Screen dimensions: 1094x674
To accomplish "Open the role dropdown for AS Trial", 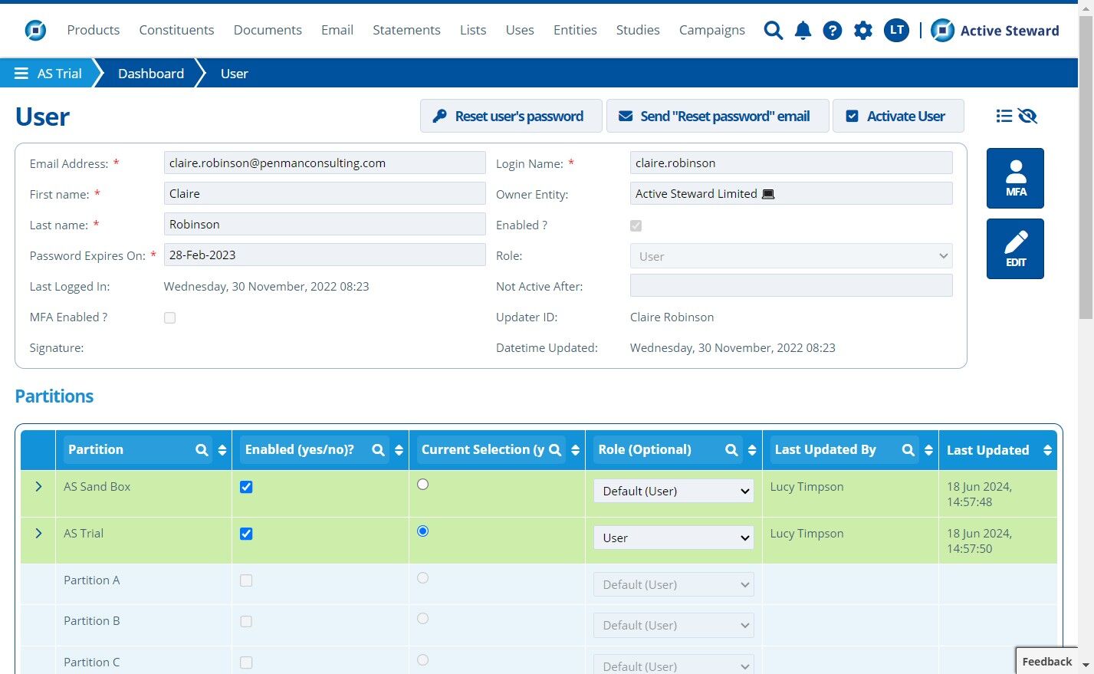I will (x=673, y=538).
